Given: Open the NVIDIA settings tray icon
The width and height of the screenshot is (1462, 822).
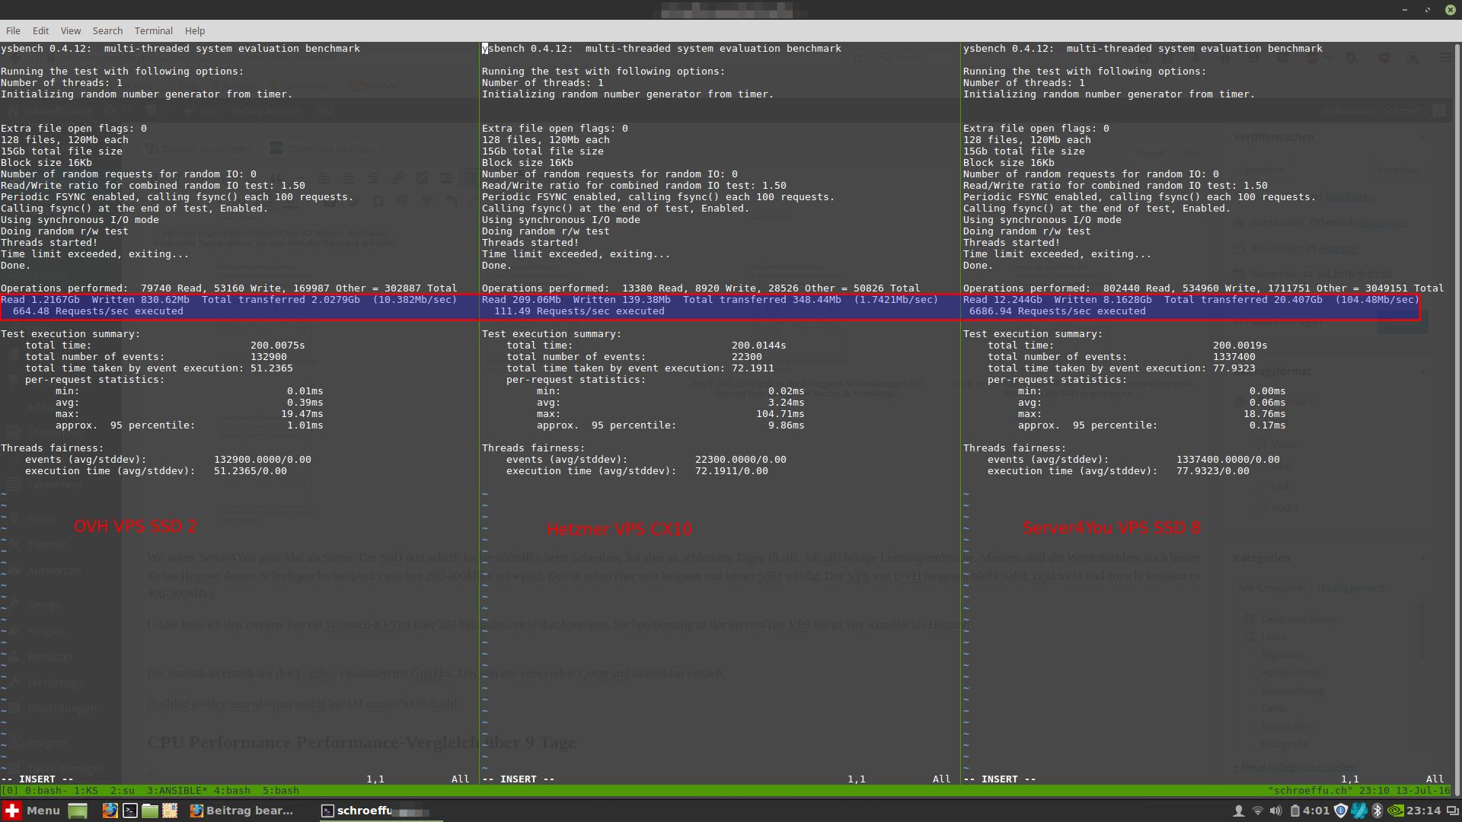Looking at the screenshot, I should click(1395, 811).
